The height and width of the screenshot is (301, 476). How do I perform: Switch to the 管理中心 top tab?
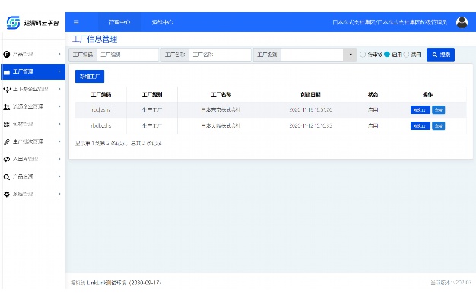tap(119, 22)
